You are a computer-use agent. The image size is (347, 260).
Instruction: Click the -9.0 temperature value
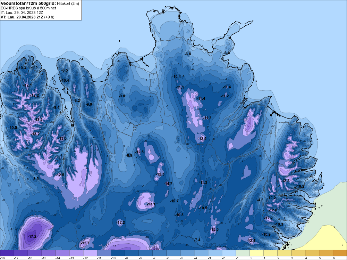121,96
